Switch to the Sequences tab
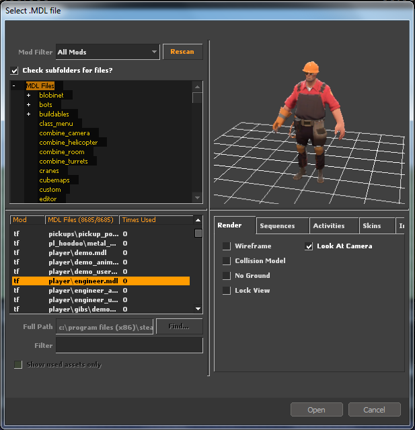Screen dimensions: 415x430 pyautogui.click(x=282, y=226)
